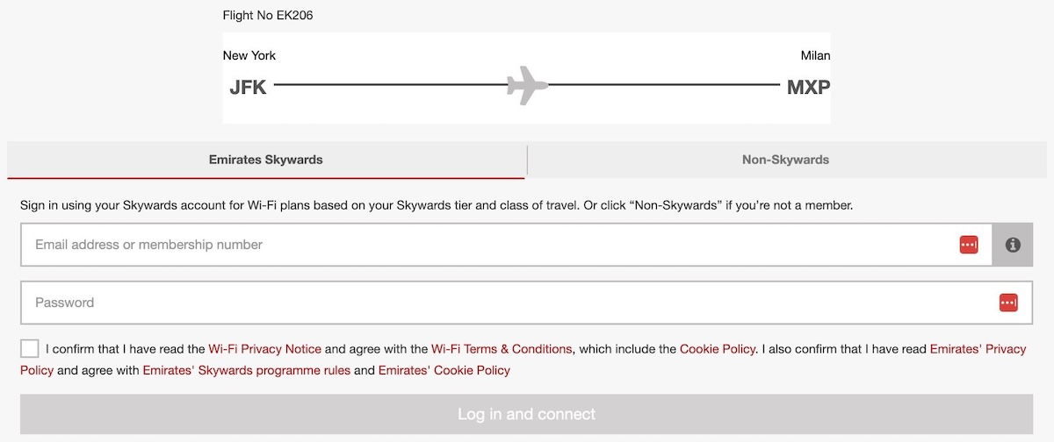
Task: Open the first Cookie Policy link
Action: [718, 349]
